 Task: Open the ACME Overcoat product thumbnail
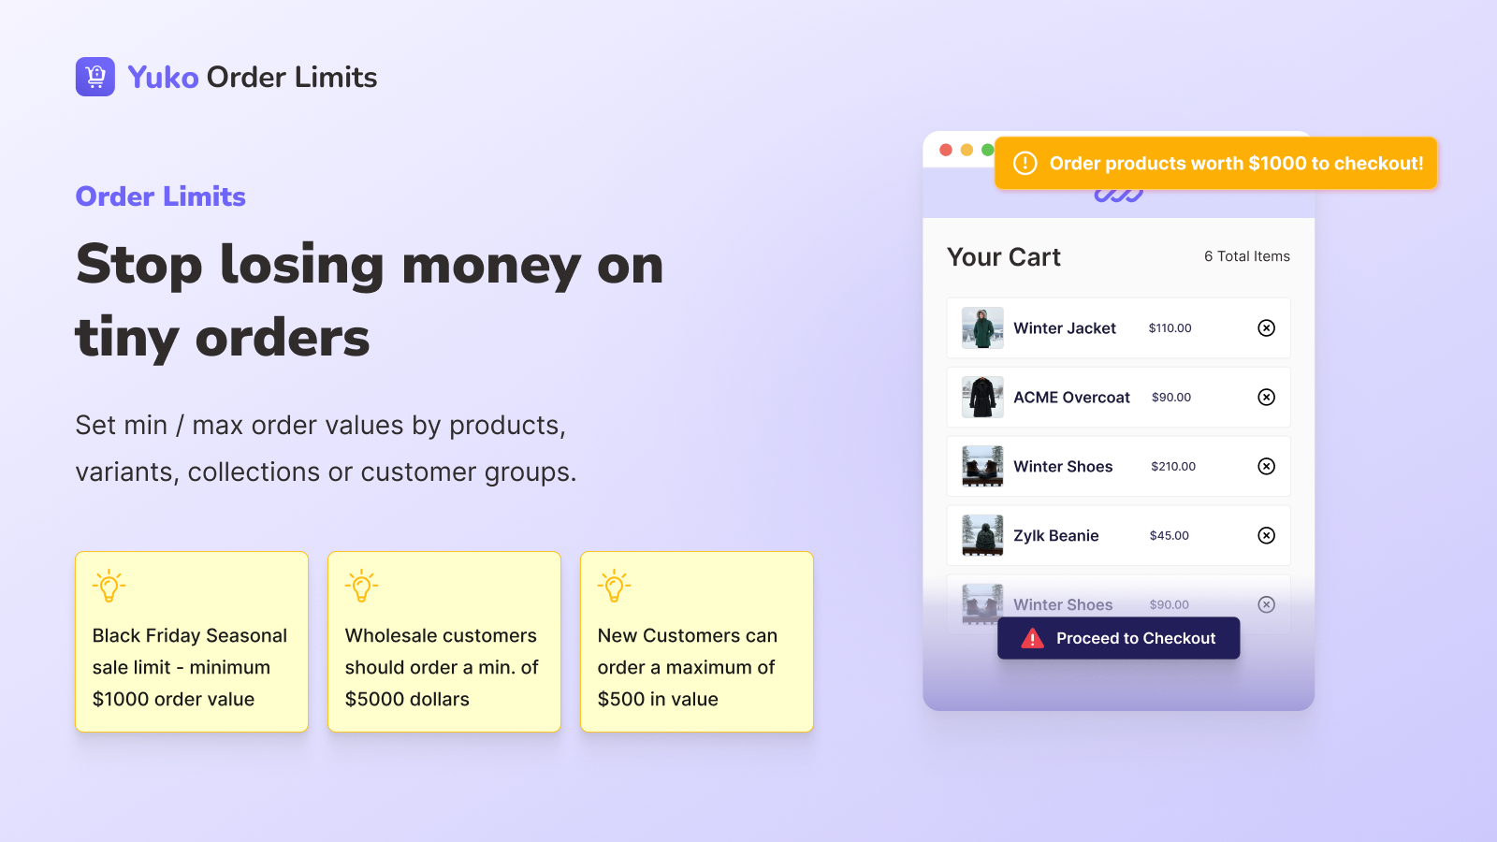click(x=982, y=397)
